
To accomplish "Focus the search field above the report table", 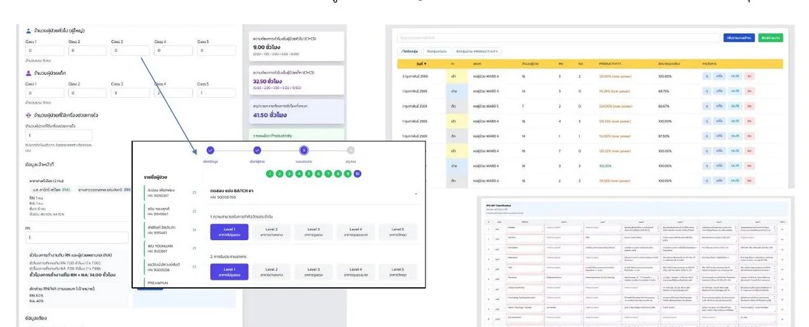I will pyautogui.click(x=558, y=38).
